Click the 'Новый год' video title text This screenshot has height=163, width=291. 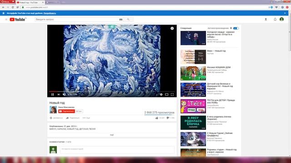tap(57, 103)
